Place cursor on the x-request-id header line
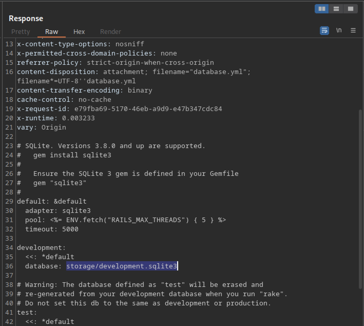Viewport: 364px width, 326px height. pyautogui.click(x=119, y=109)
